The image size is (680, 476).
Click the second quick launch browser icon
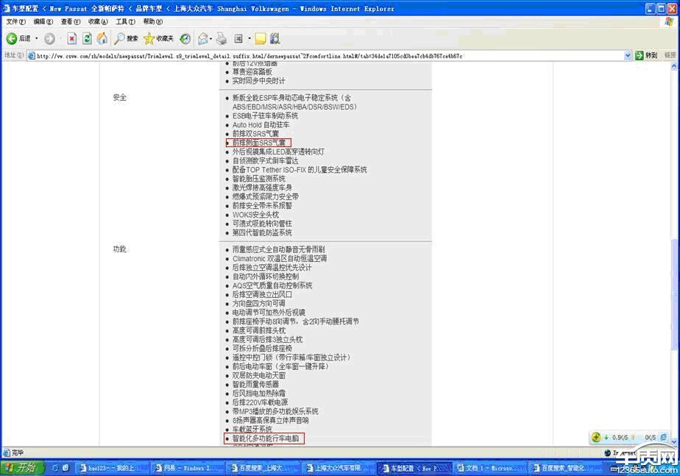coord(65,468)
